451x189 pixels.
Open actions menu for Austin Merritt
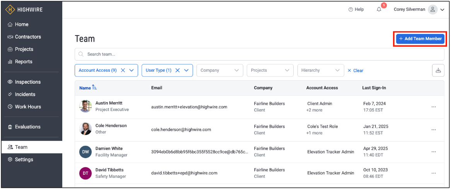pyautogui.click(x=434, y=107)
